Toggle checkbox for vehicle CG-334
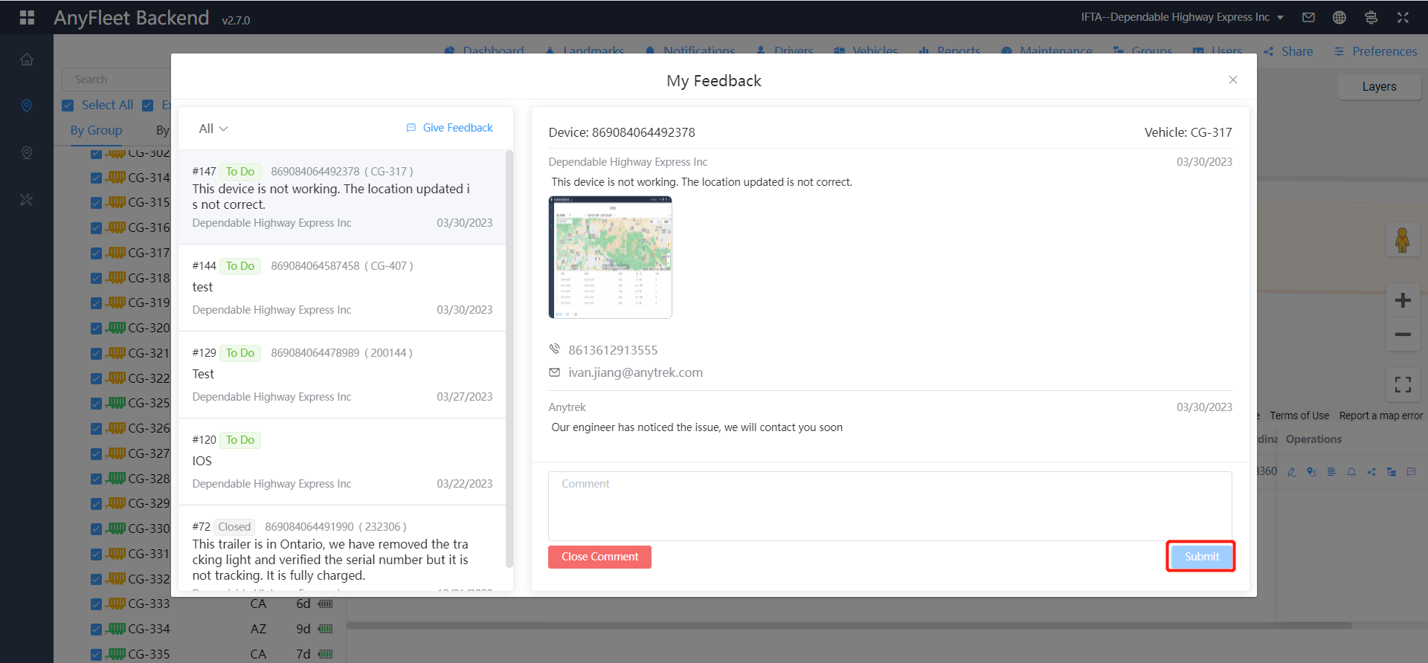 96,630
